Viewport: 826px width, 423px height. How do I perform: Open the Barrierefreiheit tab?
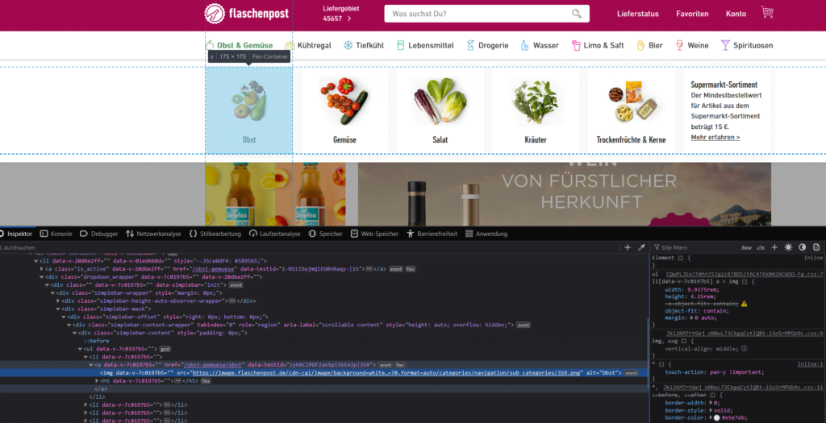[x=432, y=234]
